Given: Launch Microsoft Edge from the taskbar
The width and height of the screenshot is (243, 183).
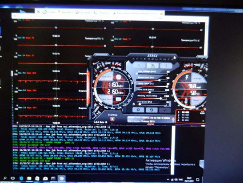Looking at the screenshot, I should (x=21, y=179).
